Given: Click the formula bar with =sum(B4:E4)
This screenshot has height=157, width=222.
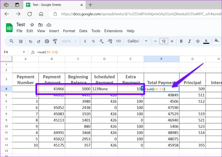Looking at the screenshot, I should coord(47,52).
